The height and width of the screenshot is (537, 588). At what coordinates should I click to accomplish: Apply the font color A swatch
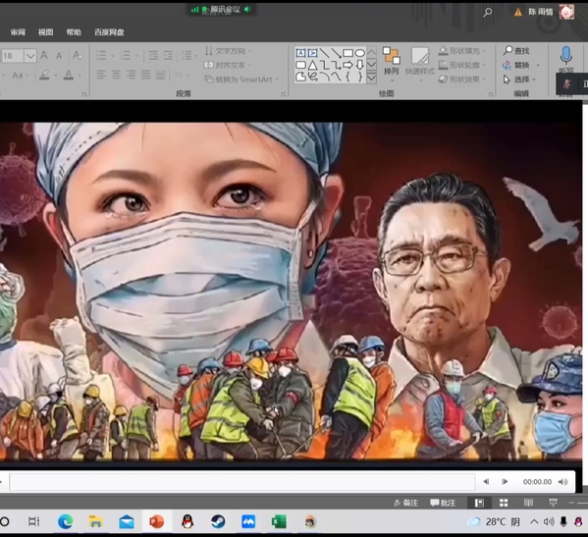pos(69,75)
